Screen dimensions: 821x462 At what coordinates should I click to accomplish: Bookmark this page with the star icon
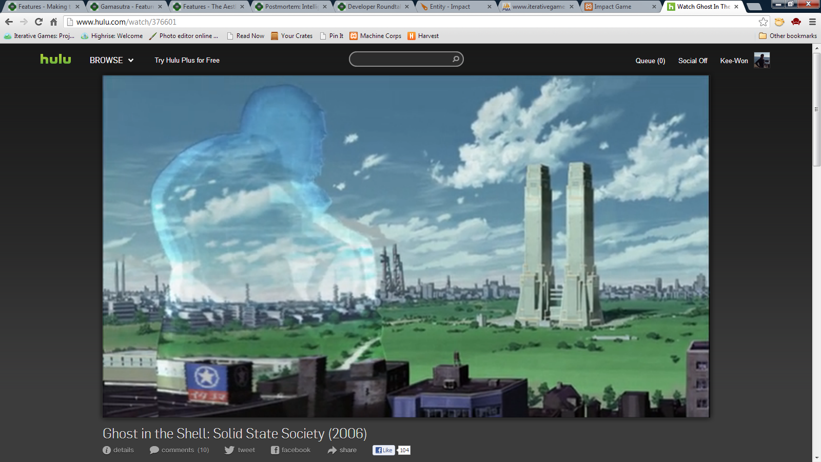(763, 22)
